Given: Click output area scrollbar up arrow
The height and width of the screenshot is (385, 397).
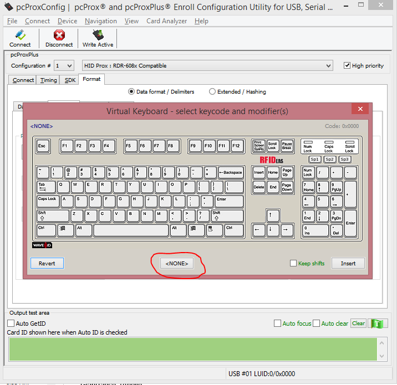Looking at the screenshot, I should [382, 343].
